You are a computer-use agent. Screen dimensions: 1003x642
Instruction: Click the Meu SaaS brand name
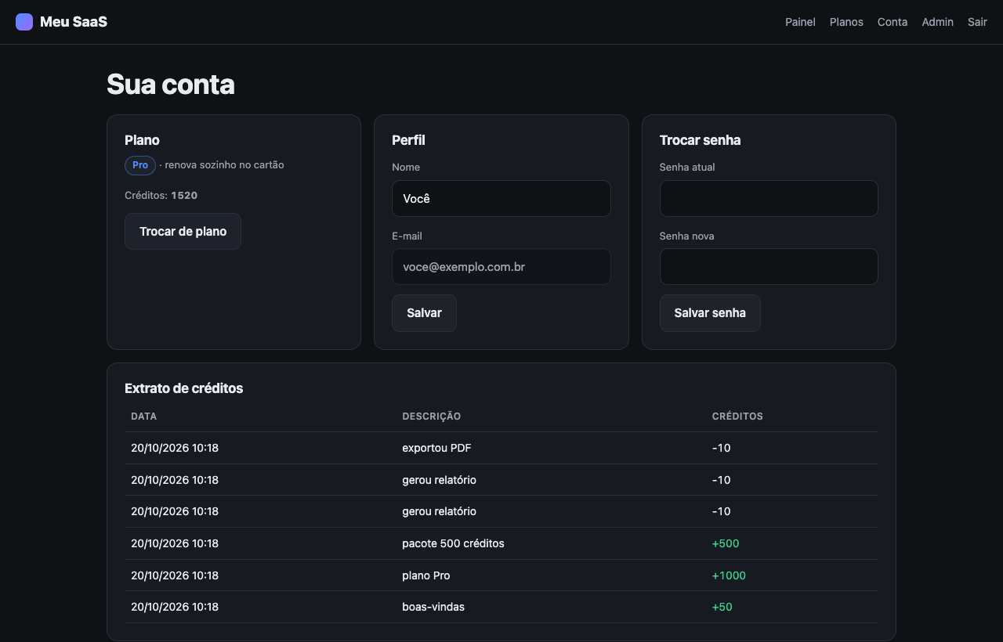[74, 22]
